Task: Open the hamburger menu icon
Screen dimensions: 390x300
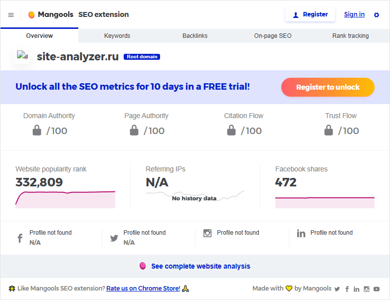Action: tap(11, 15)
